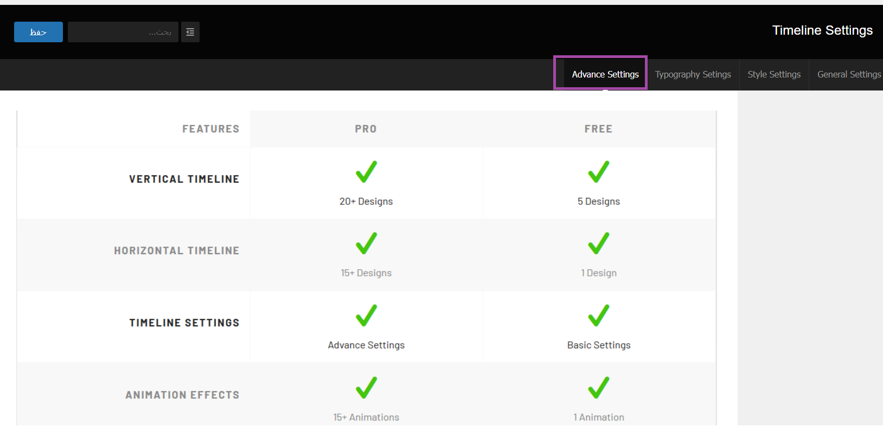Click the Pro checkmark for Horizontal Timeline

click(366, 243)
